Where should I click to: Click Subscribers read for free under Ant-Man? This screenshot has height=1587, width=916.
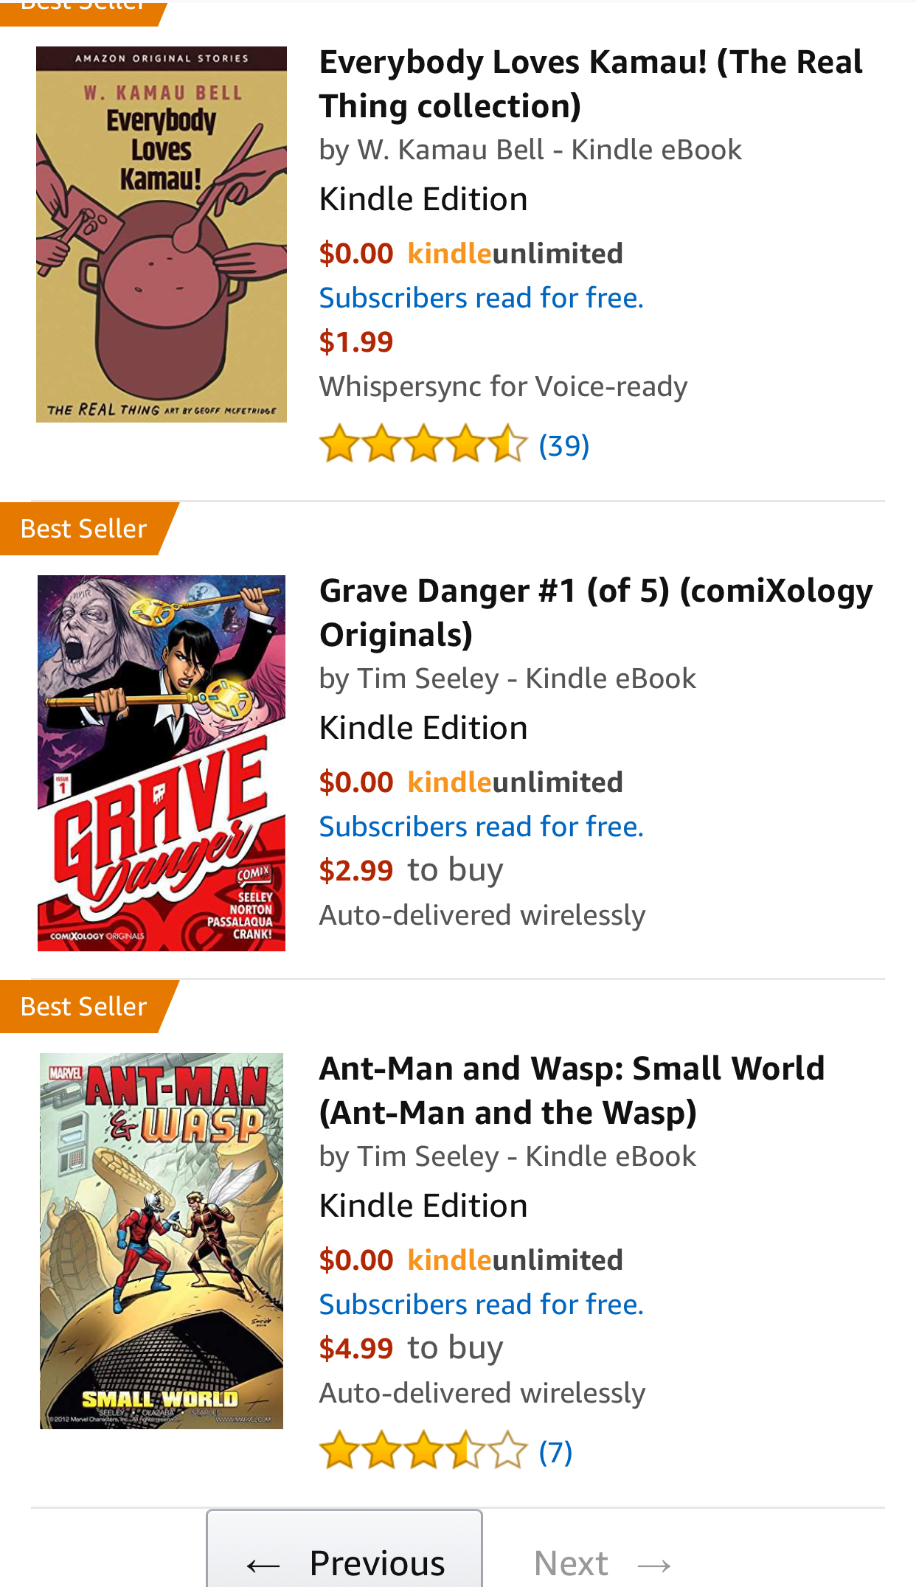coord(481,1305)
